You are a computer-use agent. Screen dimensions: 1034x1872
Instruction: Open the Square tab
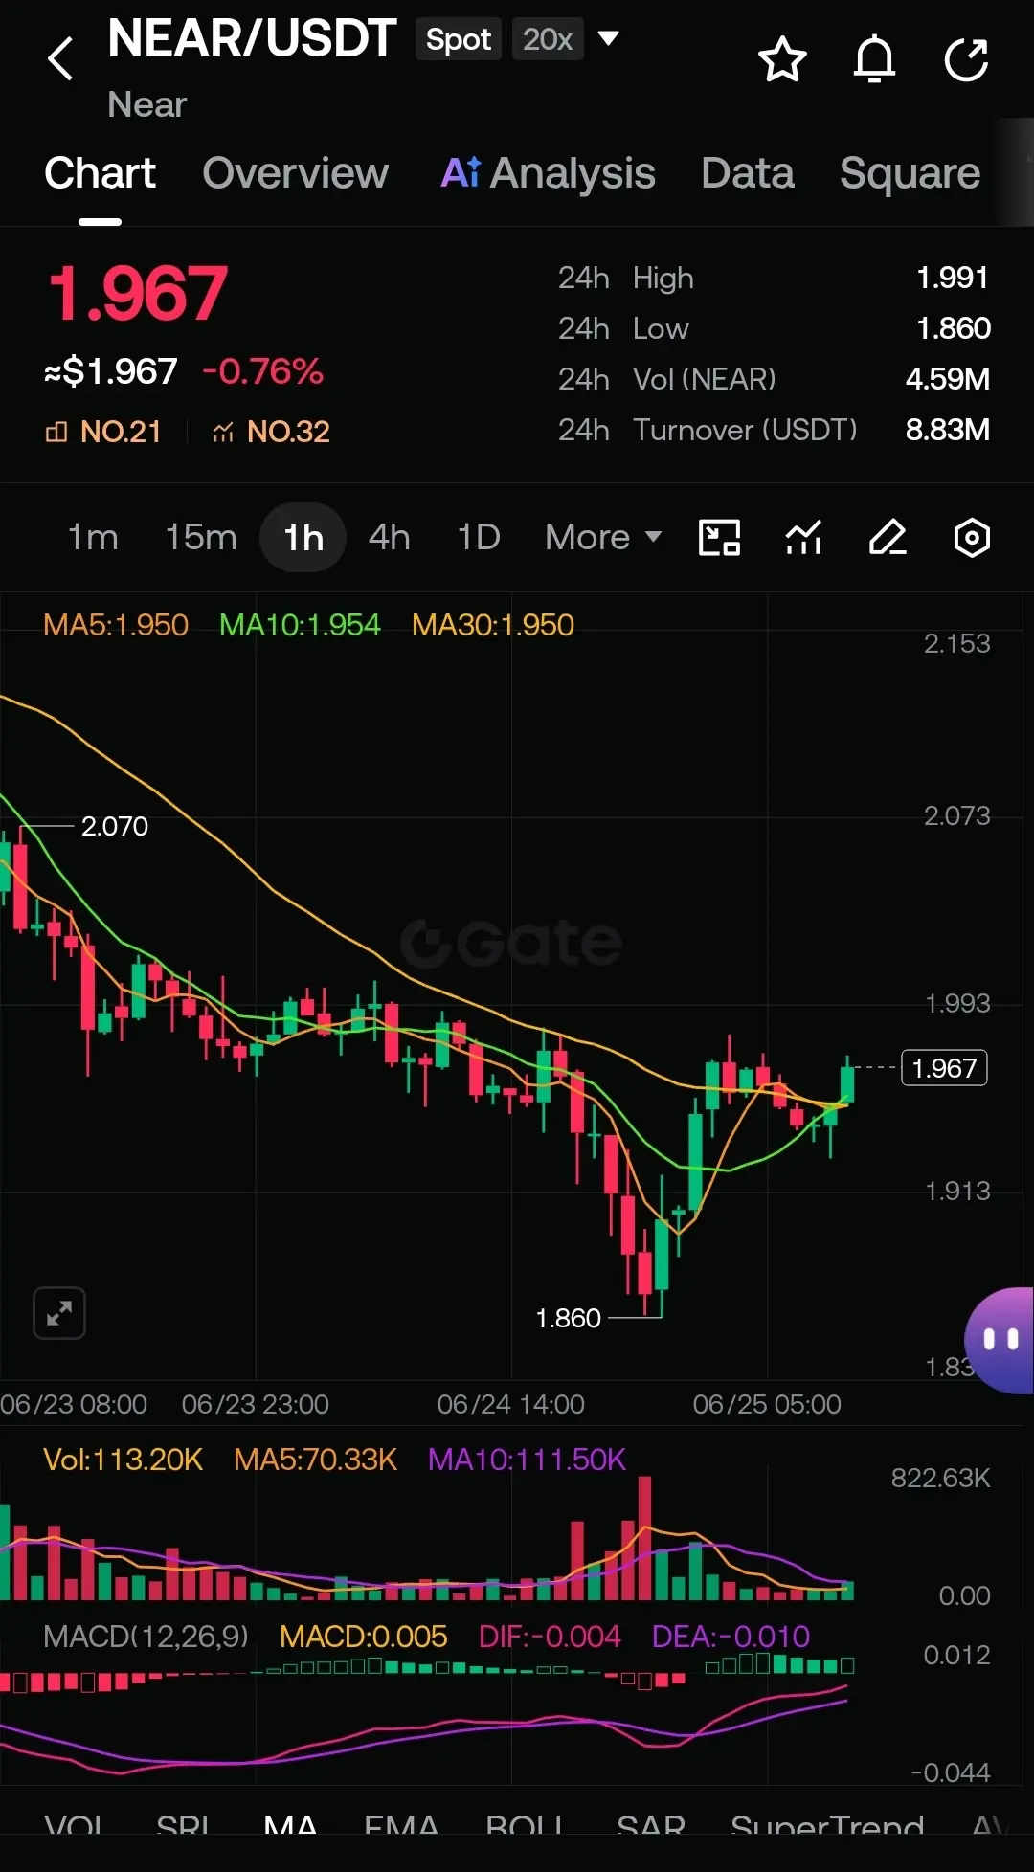(910, 173)
